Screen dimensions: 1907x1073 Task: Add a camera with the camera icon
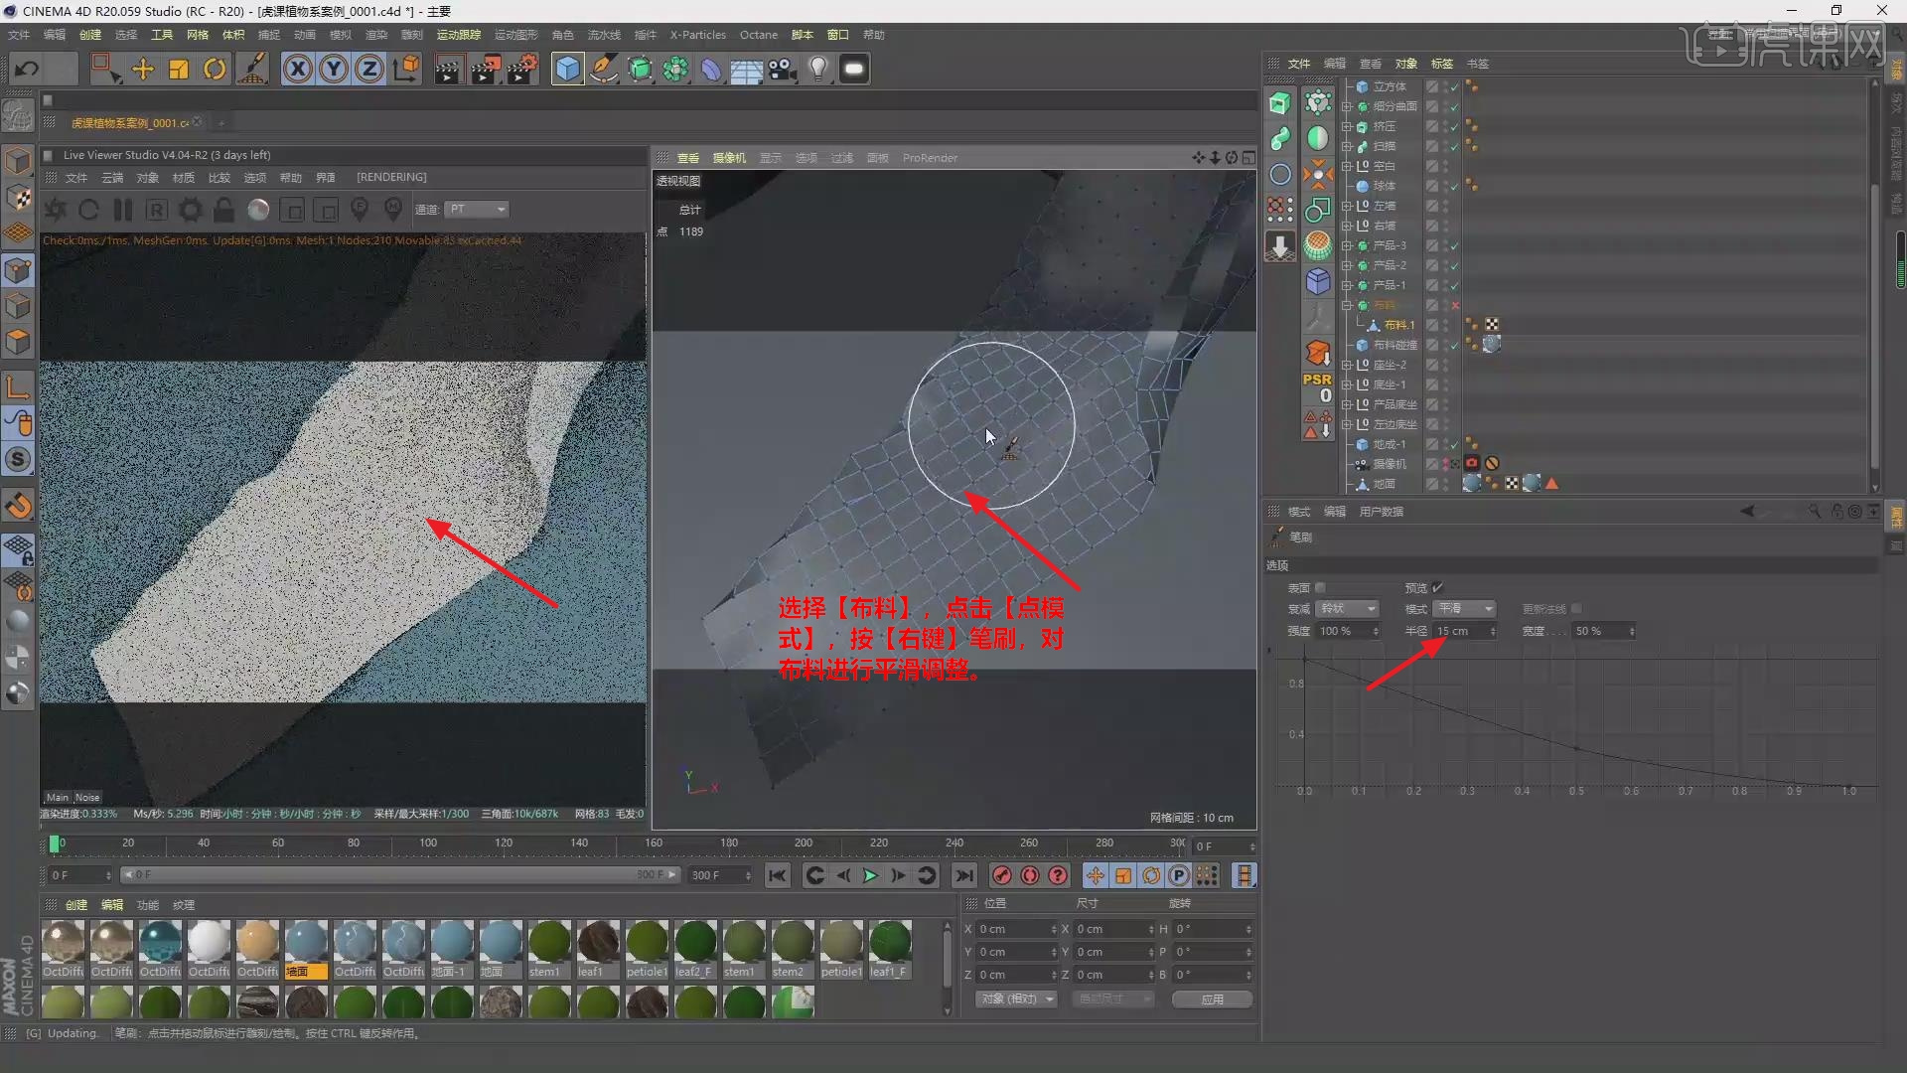[783, 69]
